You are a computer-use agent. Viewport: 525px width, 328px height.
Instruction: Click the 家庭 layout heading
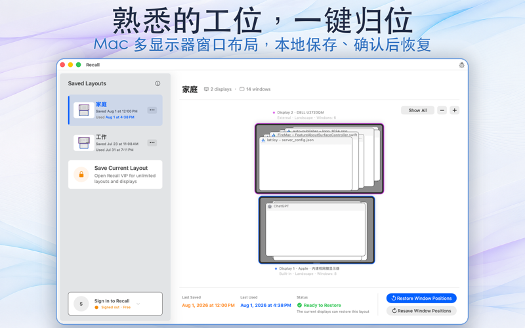point(190,89)
